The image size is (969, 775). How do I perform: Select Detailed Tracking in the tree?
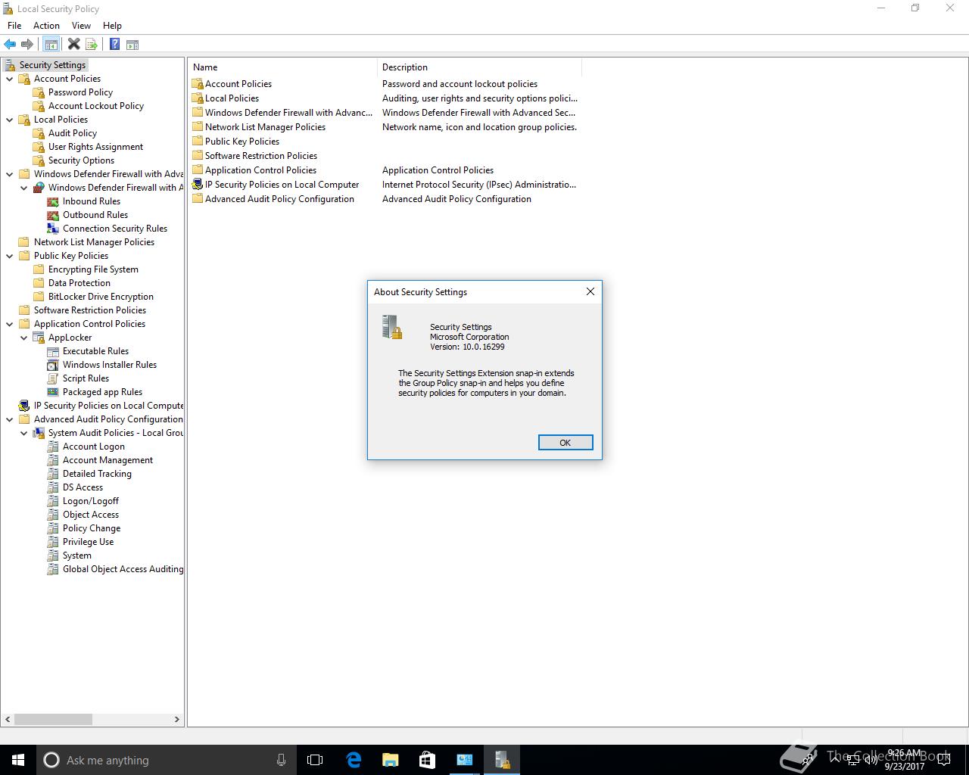point(97,474)
